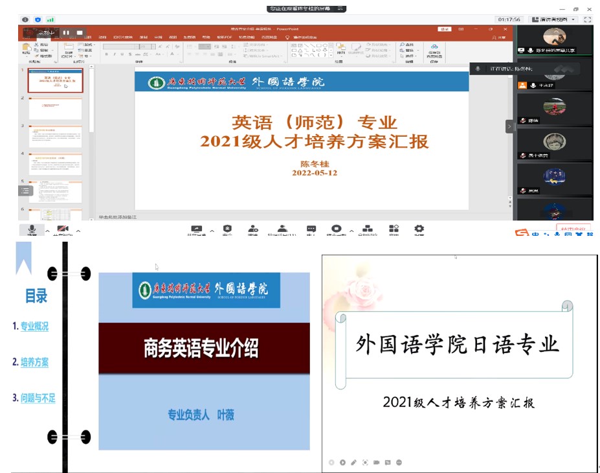Expand the video options arrow

coord(78,231)
